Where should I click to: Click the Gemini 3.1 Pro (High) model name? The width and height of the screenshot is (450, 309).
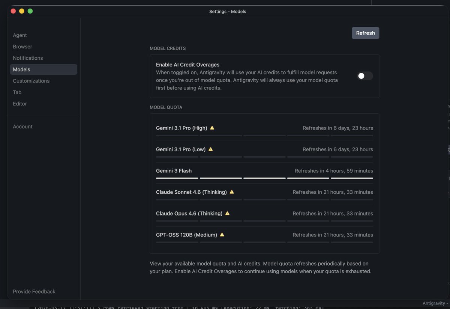(182, 128)
